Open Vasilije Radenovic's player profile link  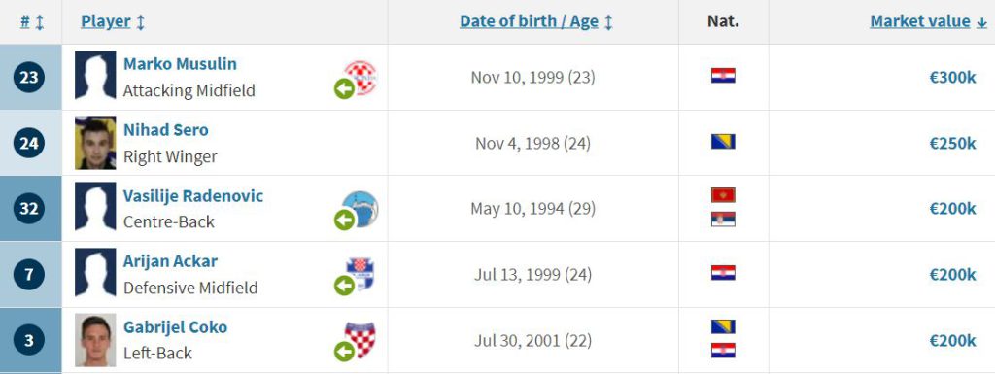click(193, 196)
